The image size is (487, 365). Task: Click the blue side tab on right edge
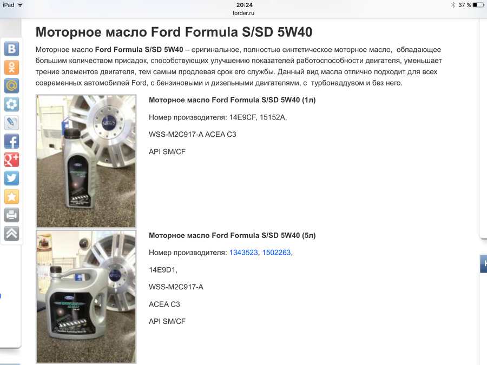click(x=483, y=264)
